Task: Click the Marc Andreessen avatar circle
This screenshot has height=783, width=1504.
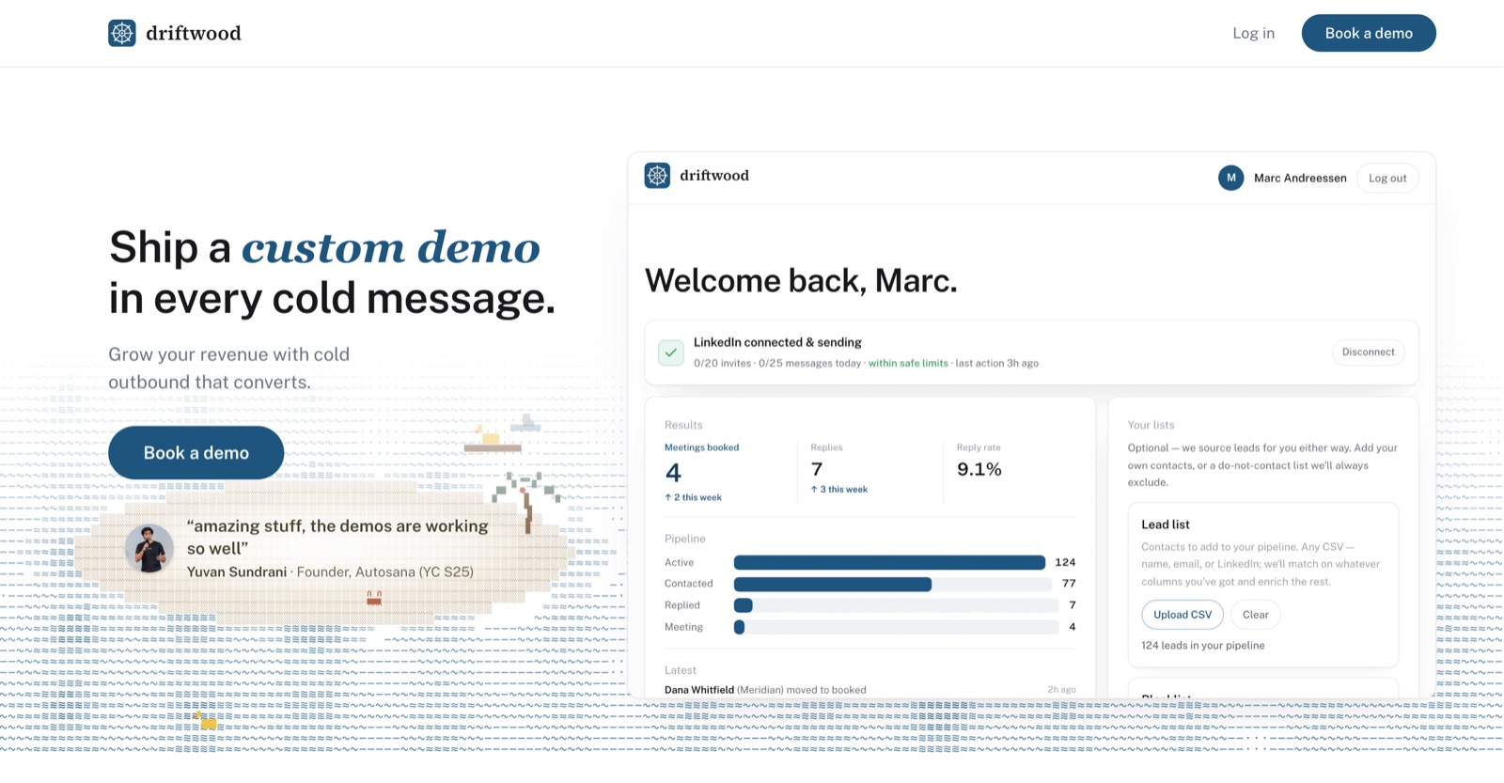Action: tap(1231, 178)
